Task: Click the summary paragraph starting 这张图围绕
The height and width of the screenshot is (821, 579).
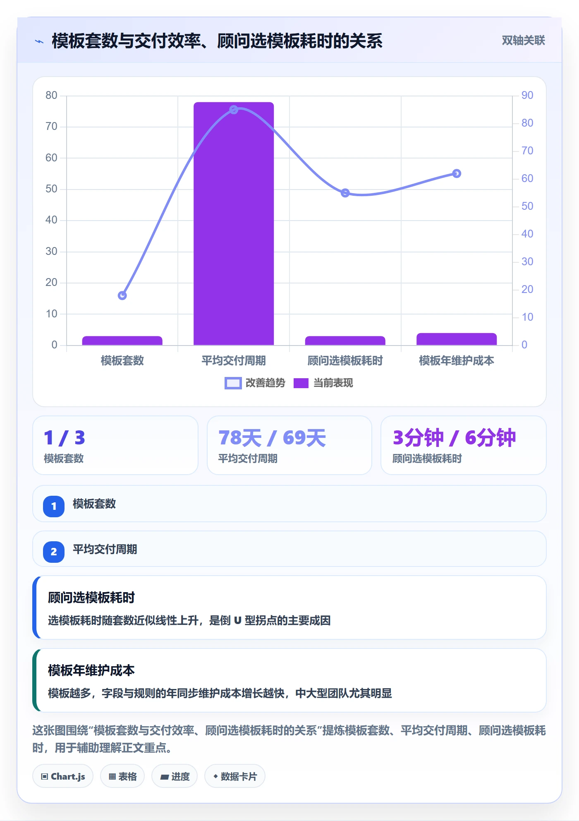Action: pyautogui.click(x=289, y=739)
